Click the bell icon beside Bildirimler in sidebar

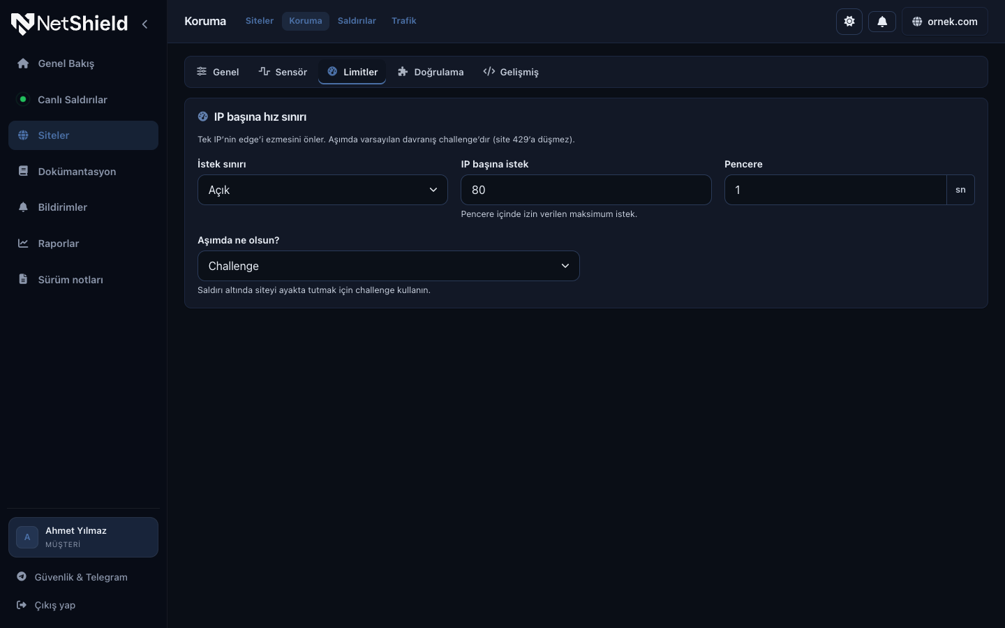coord(23,207)
